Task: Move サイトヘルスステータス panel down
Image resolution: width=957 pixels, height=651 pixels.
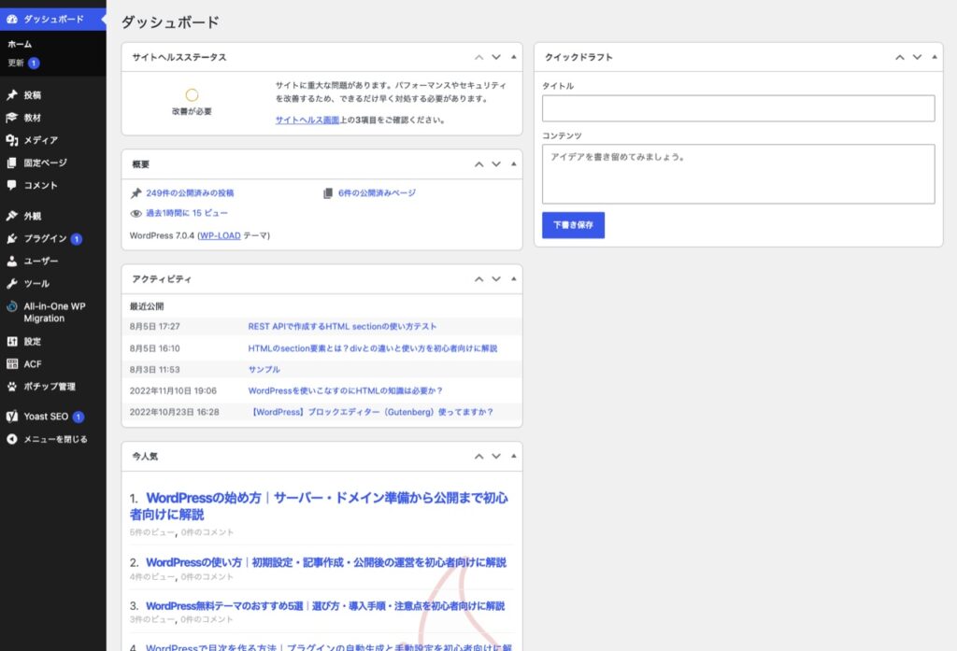Action: click(496, 57)
